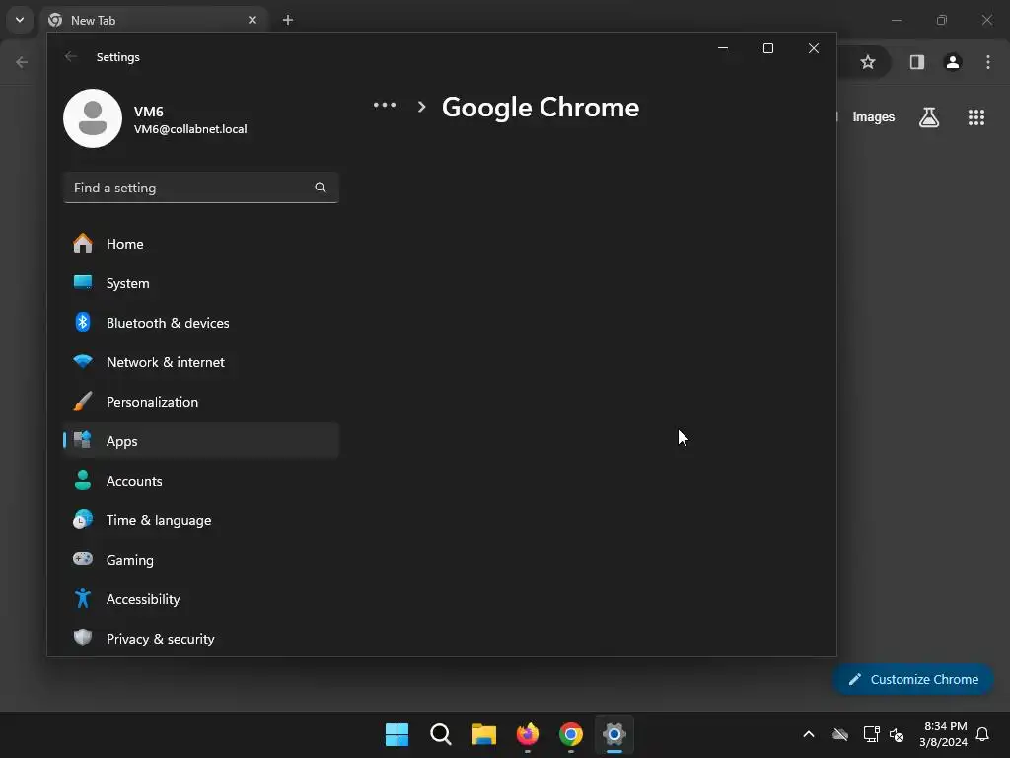The height and width of the screenshot is (758, 1010).
Task: Click the Network wifi icon
Action: [83, 361]
